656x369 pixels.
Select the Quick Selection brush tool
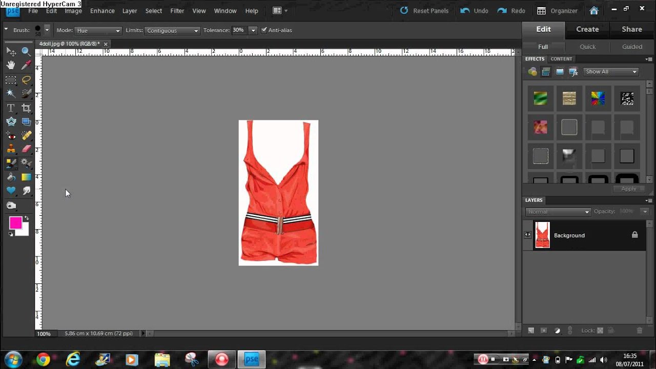26,93
